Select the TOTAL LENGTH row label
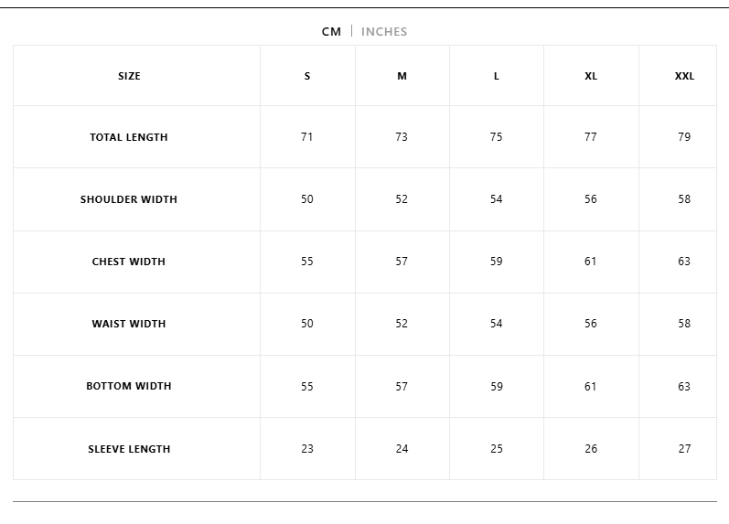The width and height of the screenshot is (729, 524). 129,137
